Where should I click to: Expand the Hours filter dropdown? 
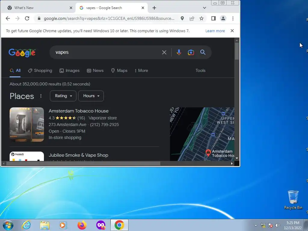pos(91,96)
